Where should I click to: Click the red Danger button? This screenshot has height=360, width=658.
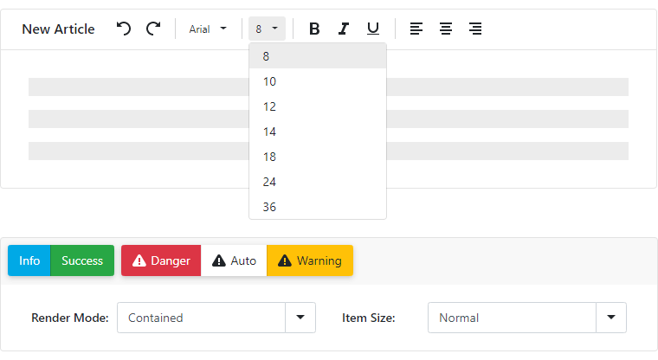point(161,260)
